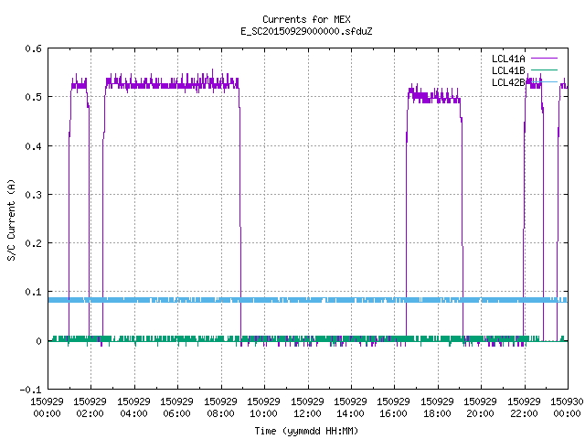Image resolution: width=585 pixels, height=439 pixels.
Task: Click the y-axis tick value -0.1
Action: (x=30, y=390)
